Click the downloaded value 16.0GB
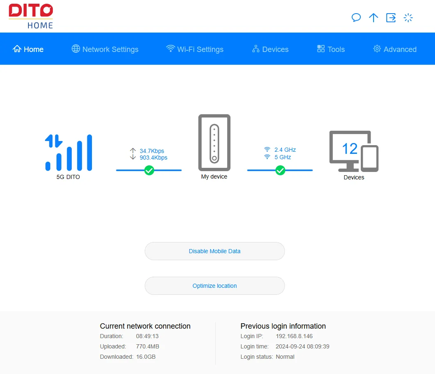 (x=146, y=357)
